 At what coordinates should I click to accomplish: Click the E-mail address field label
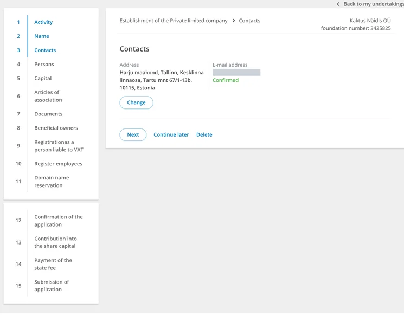point(230,65)
